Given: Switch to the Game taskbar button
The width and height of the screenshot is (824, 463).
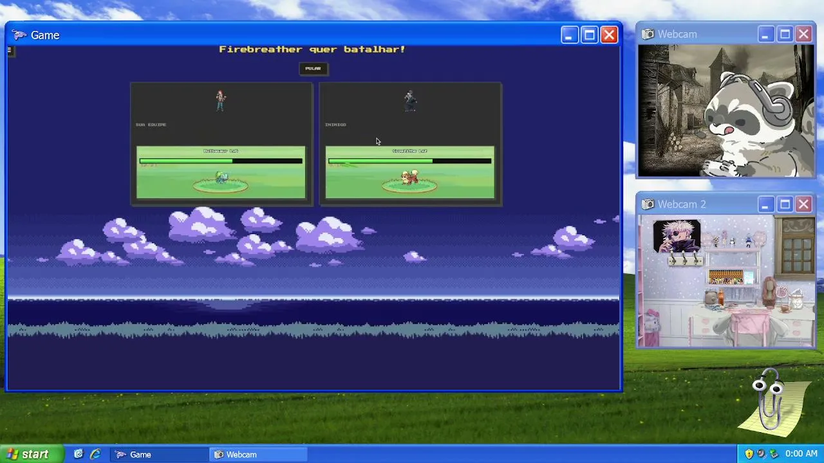Looking at the screenshot, I should pos(160,454).
